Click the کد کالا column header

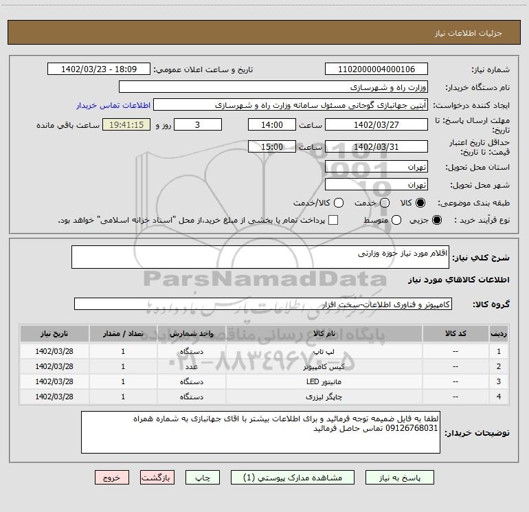click(455, 333)
